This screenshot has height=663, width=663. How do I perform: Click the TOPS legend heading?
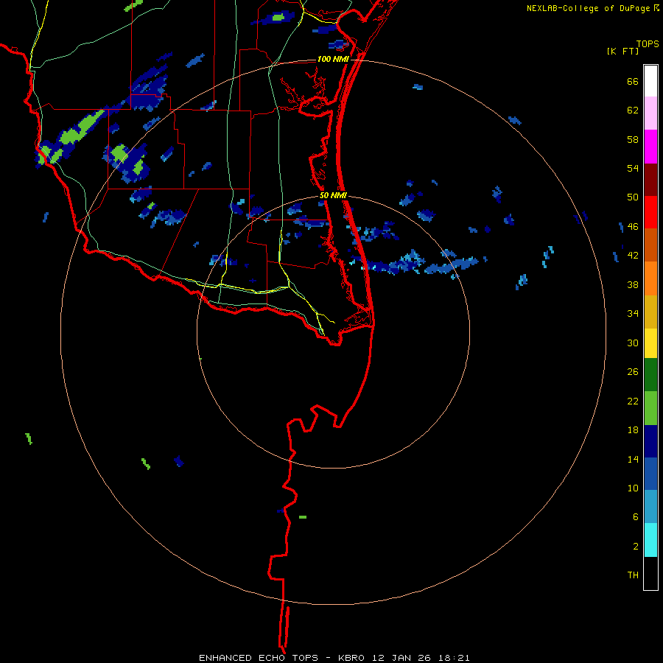[x=648, y=44]
